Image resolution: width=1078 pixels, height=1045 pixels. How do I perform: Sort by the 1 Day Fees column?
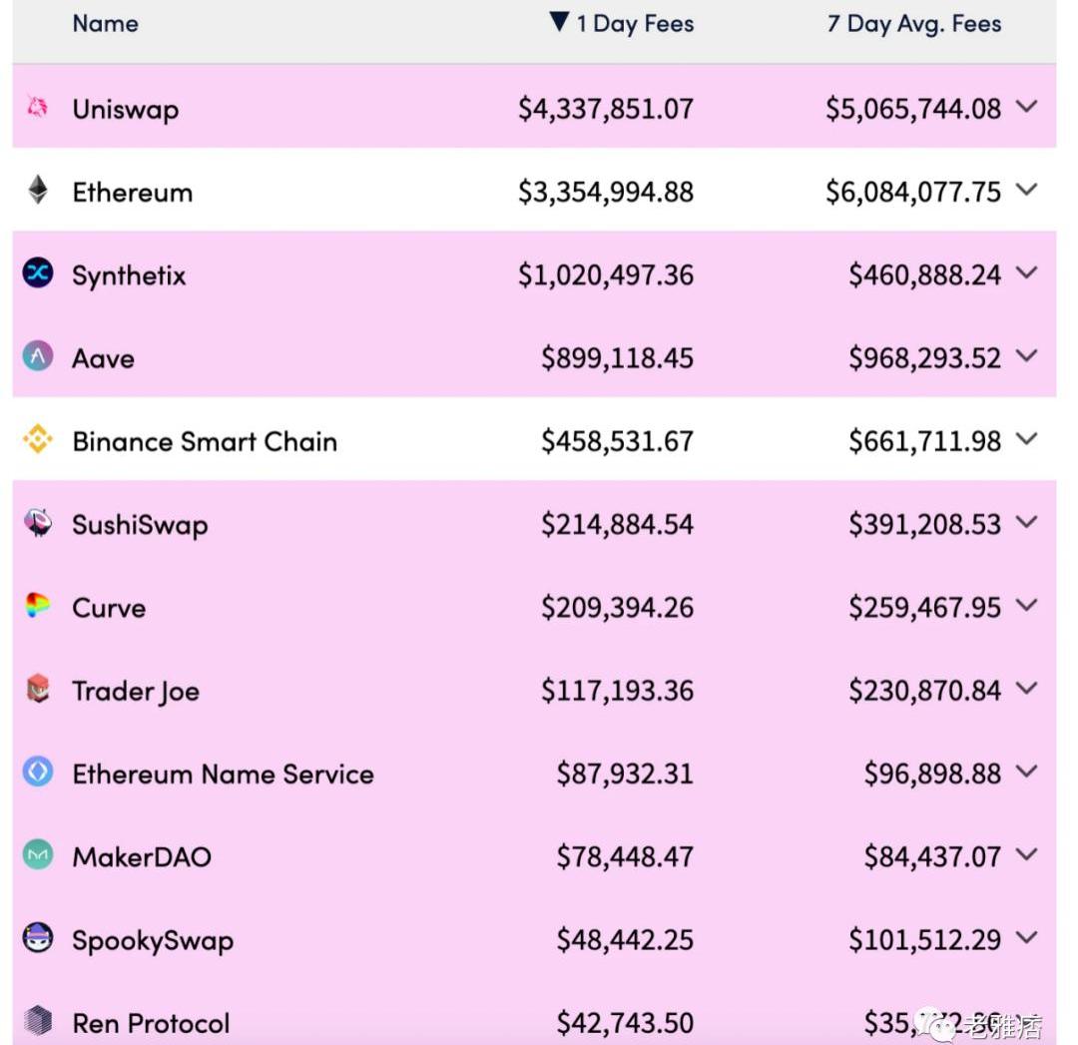click(634, 23)
